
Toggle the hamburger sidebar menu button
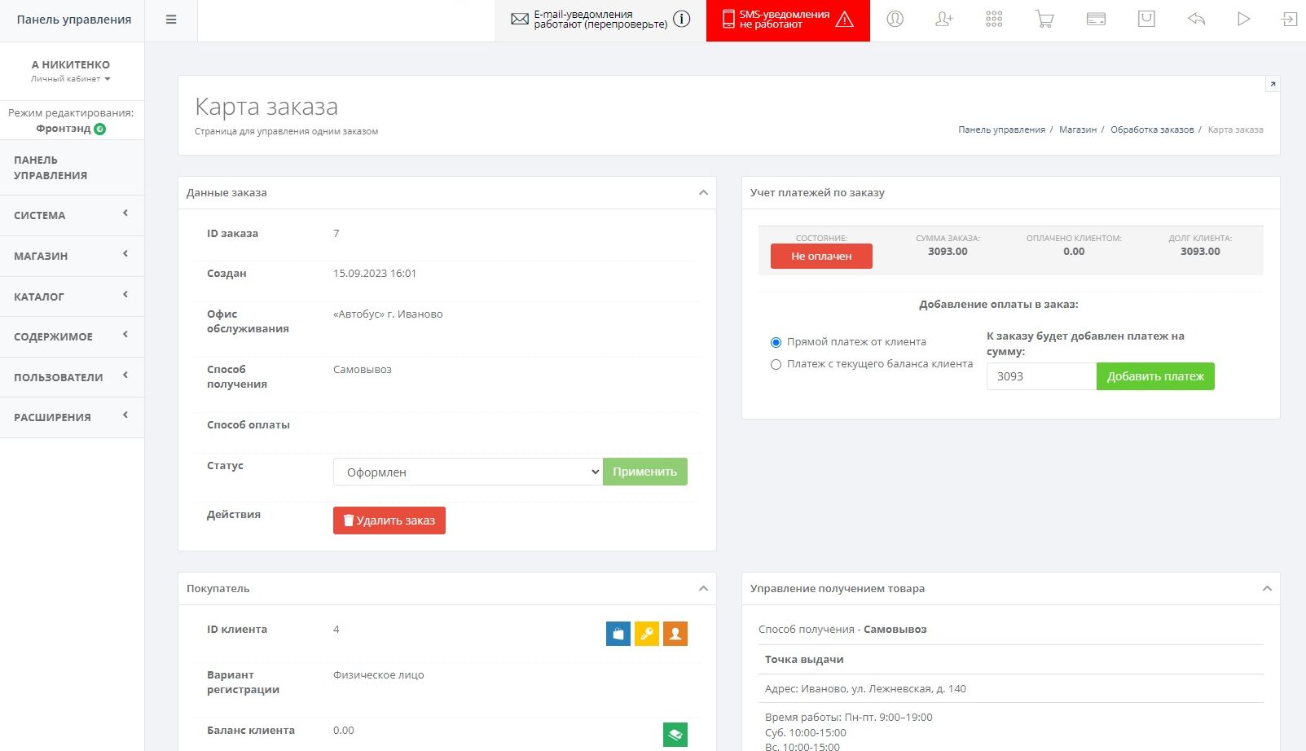point(171,20)
